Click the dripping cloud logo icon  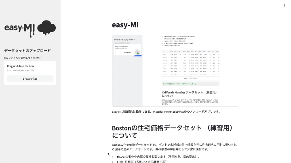(46, 28)
